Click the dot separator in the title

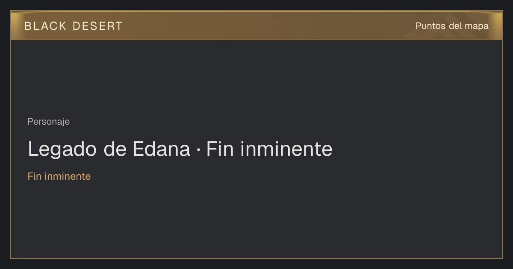pyautogui.click(x=198, y=150)
